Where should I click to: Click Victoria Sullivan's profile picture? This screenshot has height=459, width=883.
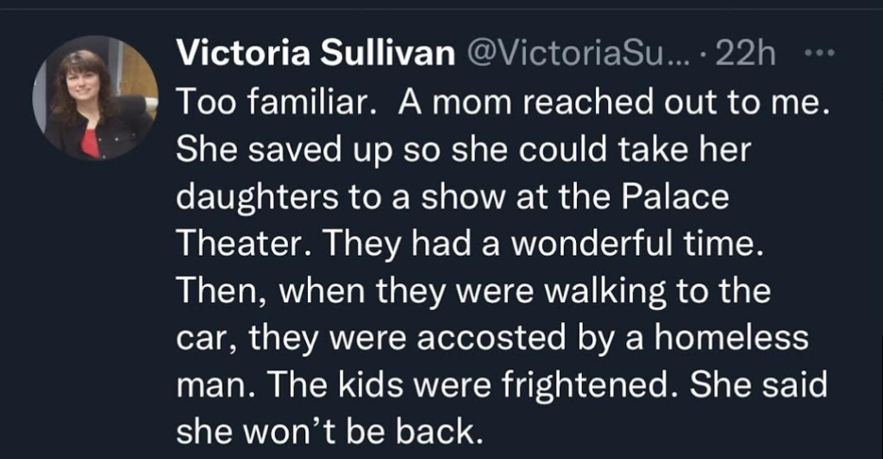pyautogui.click(x=96, y=97)
